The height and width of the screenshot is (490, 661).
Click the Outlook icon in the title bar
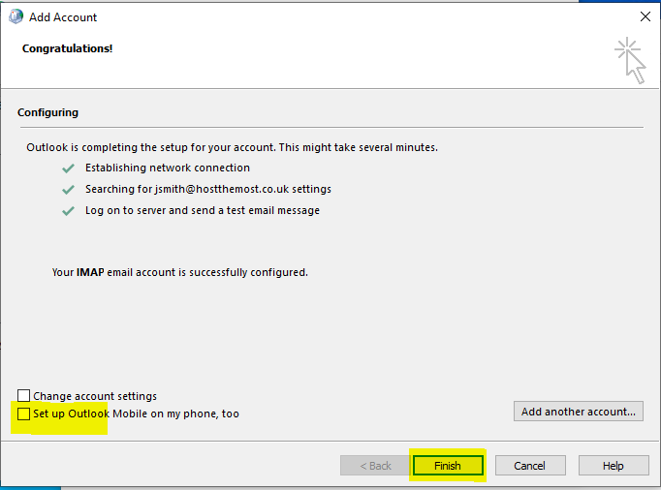[16, 16]
